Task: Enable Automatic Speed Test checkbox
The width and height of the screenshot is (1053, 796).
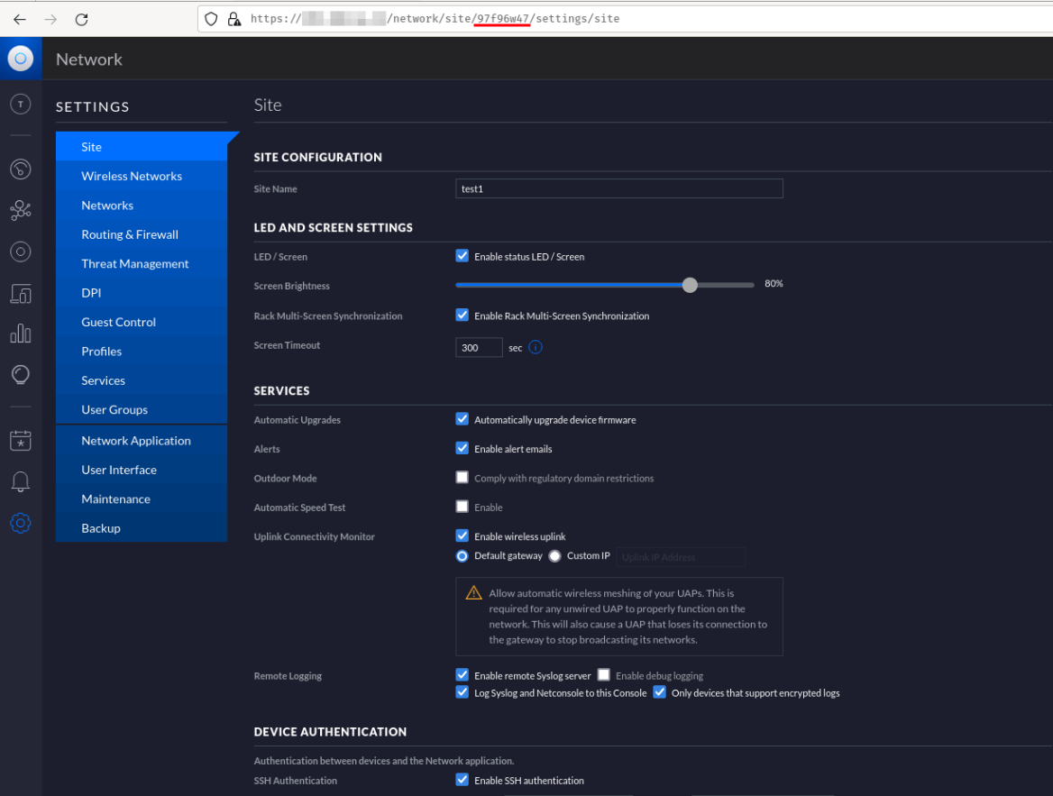Action: click(x=462, y=507)
